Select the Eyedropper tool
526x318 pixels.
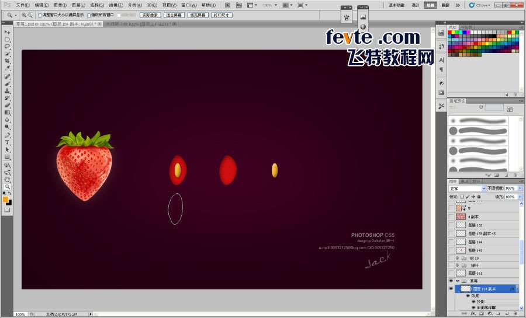pos(7,68)
